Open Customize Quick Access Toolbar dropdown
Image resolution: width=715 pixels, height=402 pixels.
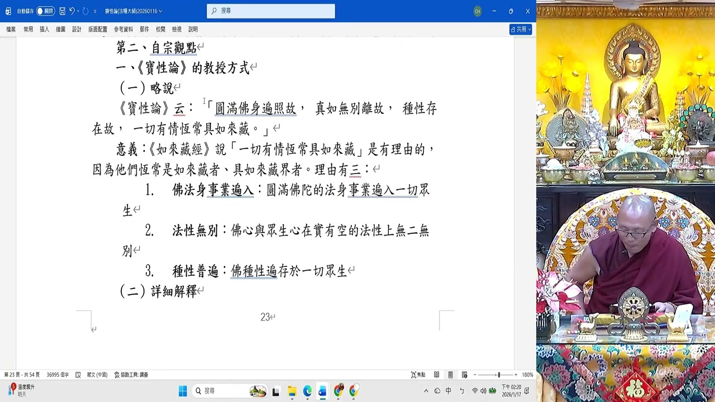tap(95, 11)
